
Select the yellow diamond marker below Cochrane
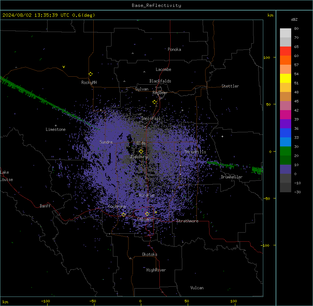(x=123, y=214)
